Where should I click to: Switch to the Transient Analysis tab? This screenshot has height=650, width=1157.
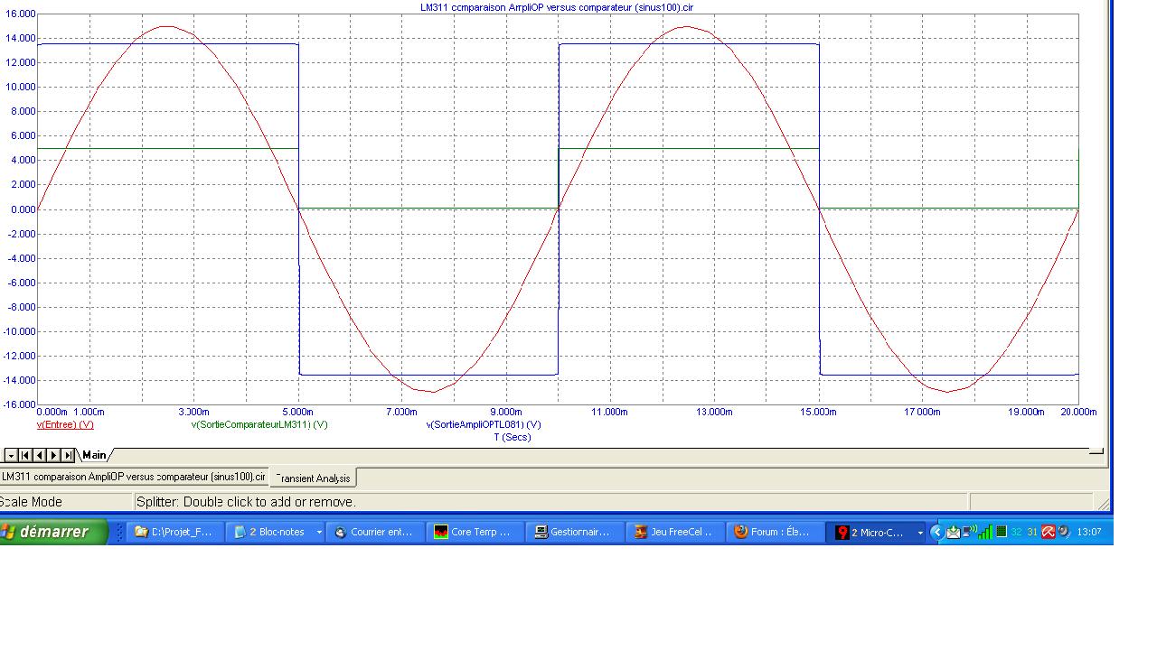click(x=313, y=478)
